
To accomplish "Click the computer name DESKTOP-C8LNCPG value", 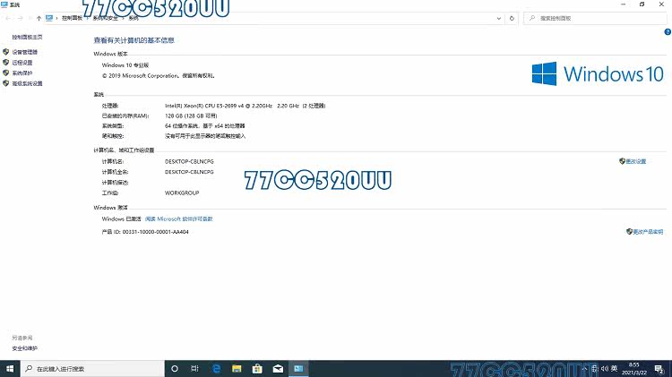I will click(x=189, y=161).
